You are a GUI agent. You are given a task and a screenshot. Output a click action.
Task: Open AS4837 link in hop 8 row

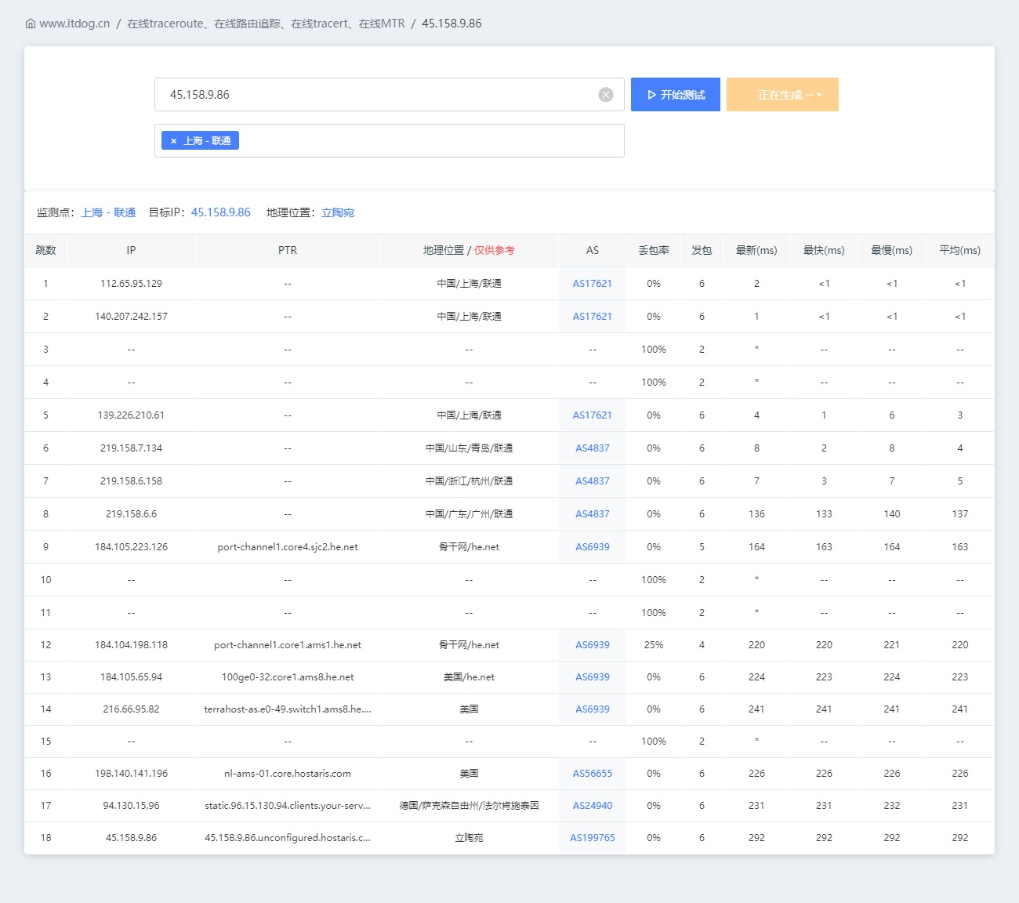pyautogui.click(x=593, y=514)
